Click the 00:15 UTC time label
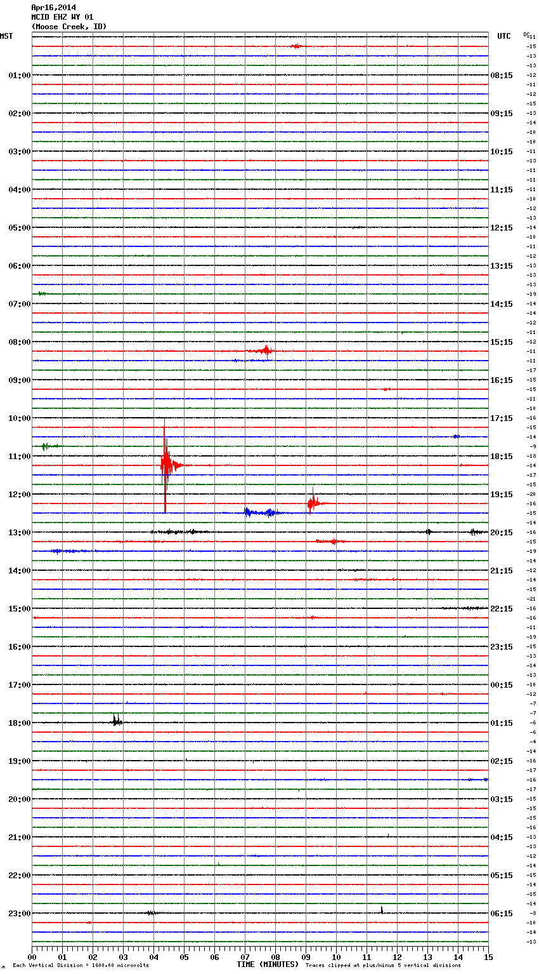Image resolution: width=539 pixels, height=974 pixels. [502, 685]
